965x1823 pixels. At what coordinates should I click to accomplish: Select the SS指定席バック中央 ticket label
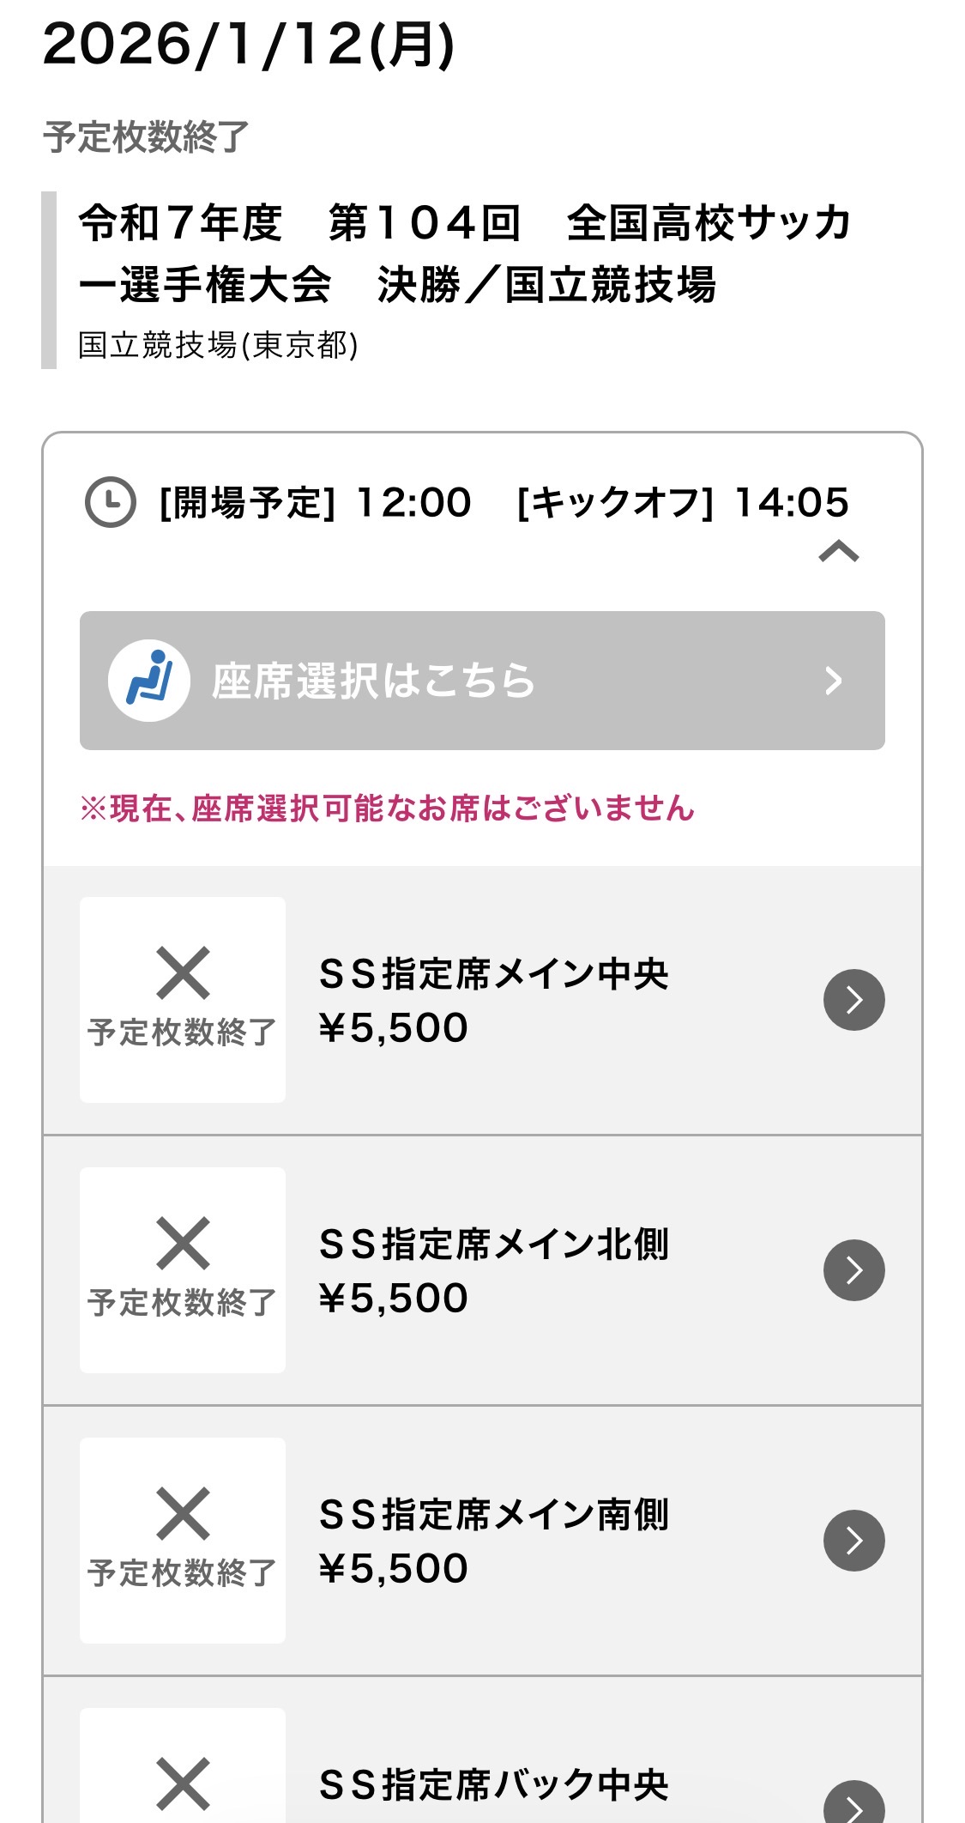[493, 1785]
